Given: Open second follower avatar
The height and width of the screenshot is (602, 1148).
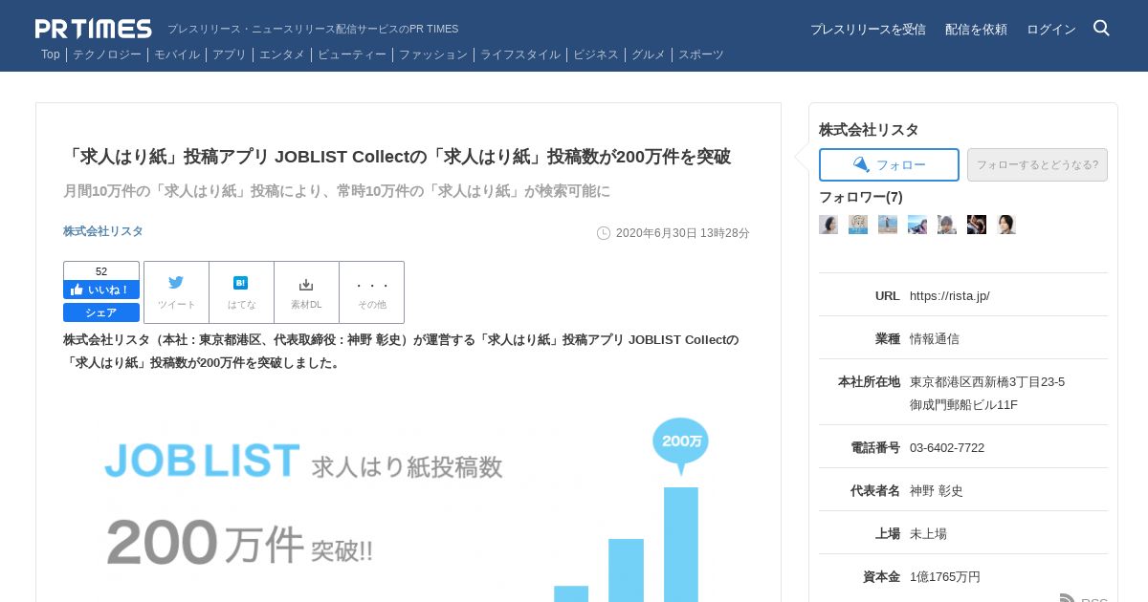Looking at the screenshot, I should (858, 225).
